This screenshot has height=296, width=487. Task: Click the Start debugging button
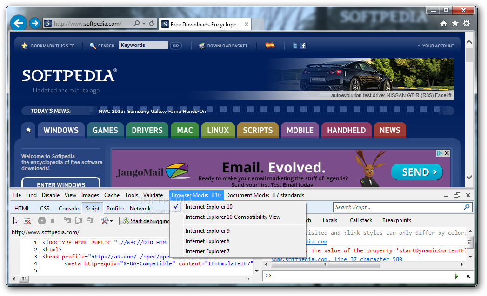[145, 221]
